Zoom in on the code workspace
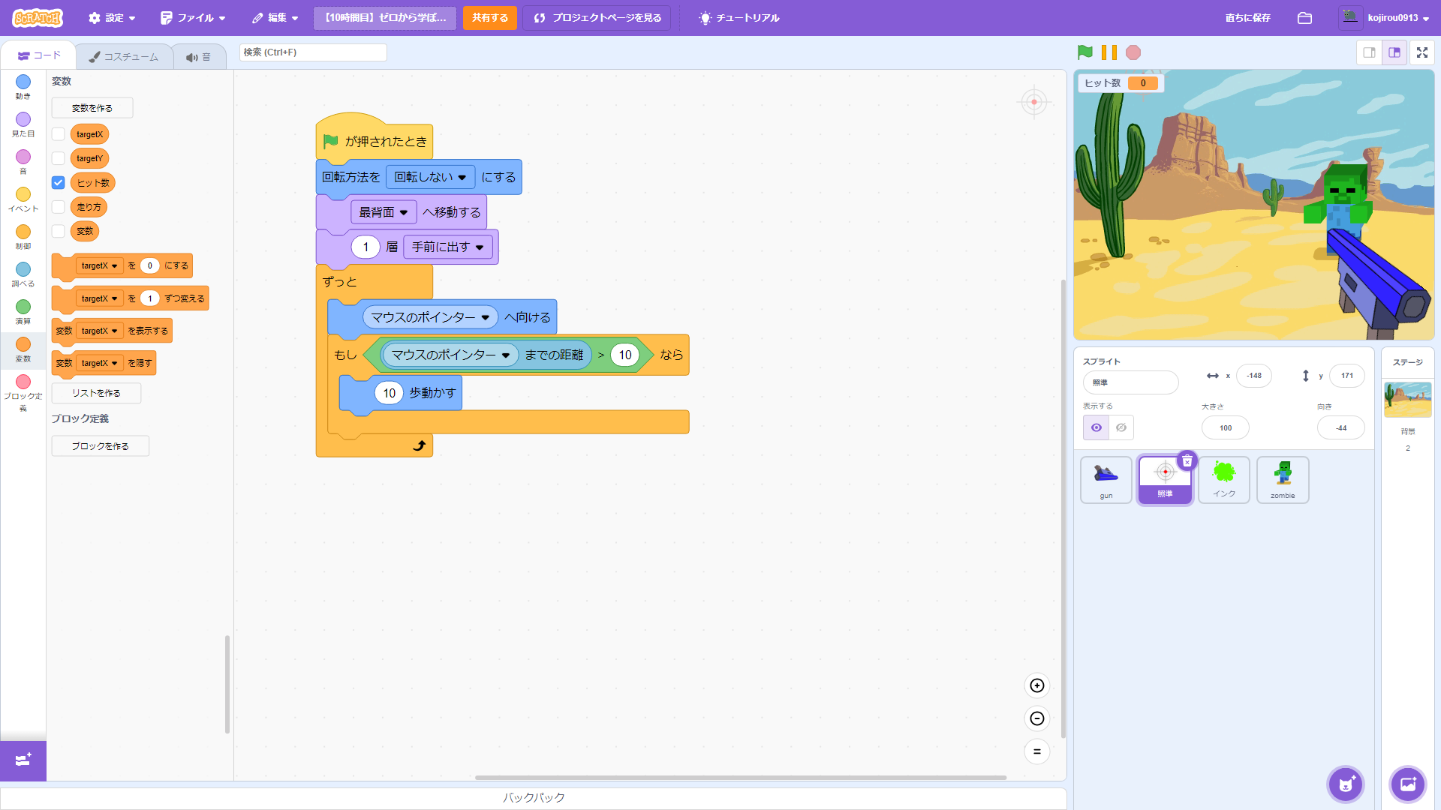 pyautogui.click(x=1036, y=685)
